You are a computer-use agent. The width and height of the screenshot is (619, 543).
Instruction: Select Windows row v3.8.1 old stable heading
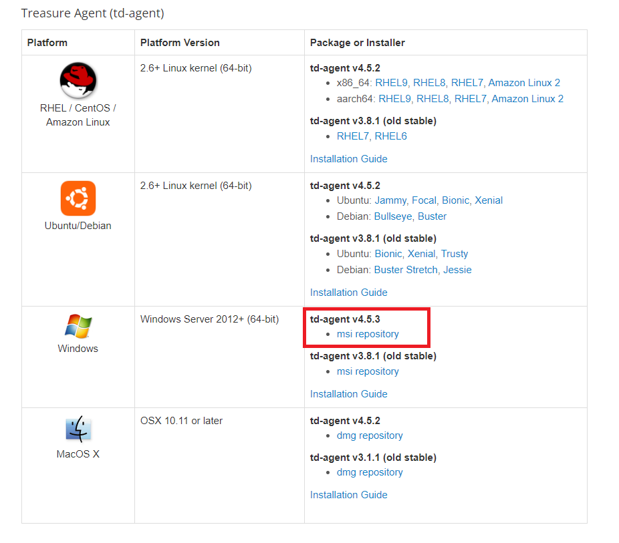point(373,356)
